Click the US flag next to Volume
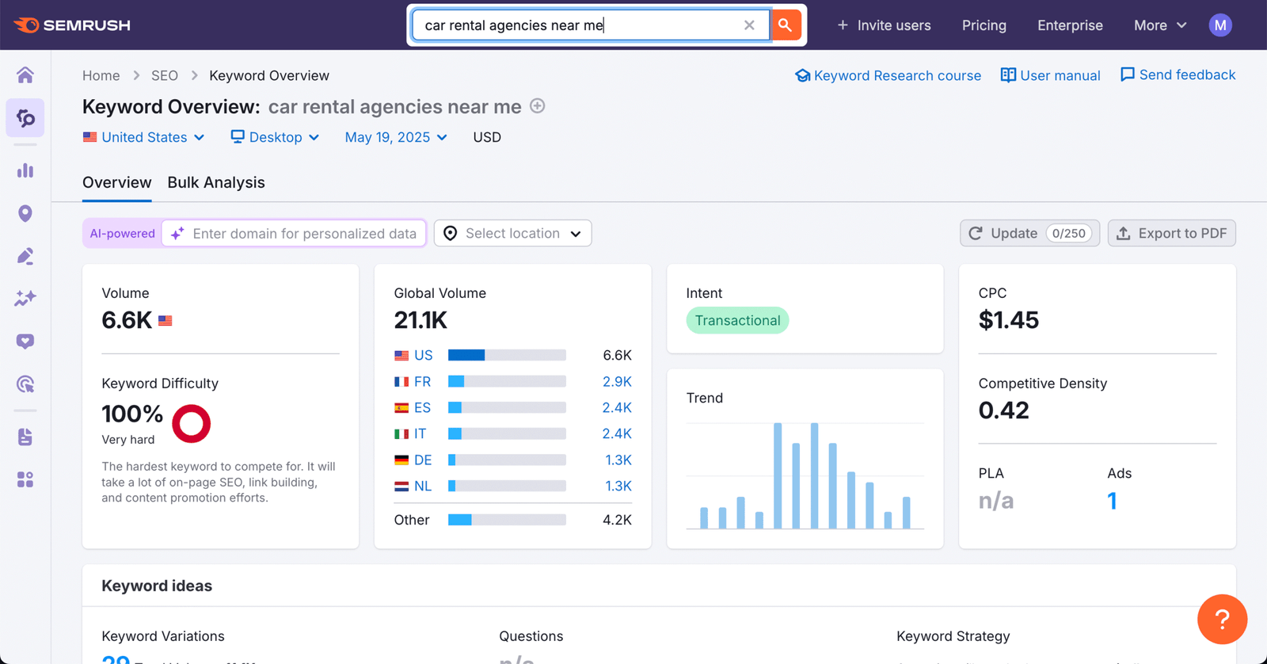Image resolution: width=1267 pixels, height=664 pixels. (165, 321)
